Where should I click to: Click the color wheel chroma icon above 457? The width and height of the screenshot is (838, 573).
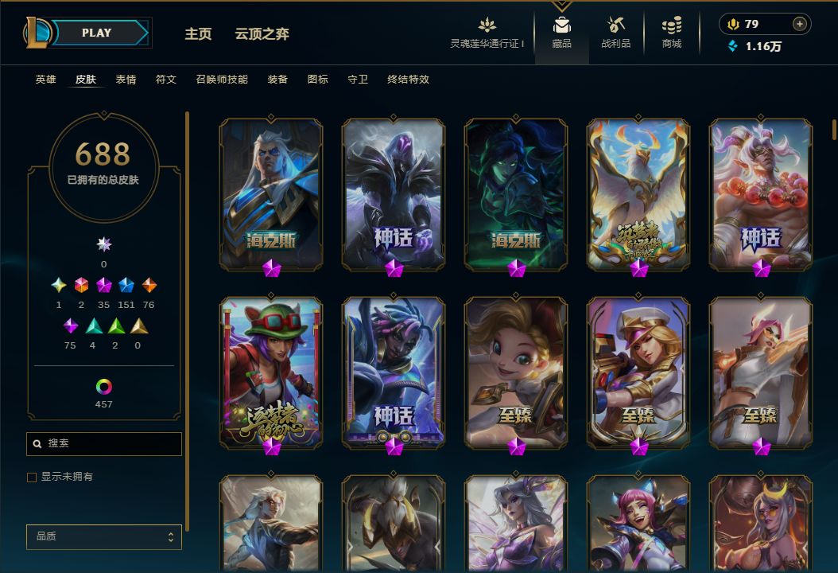[x=103, y=386]
